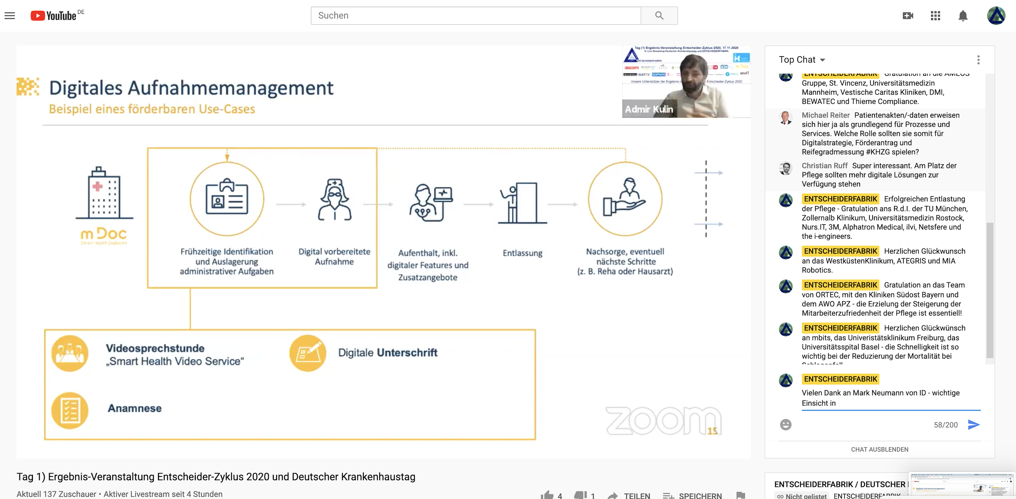Screen dimensions: 1016x499
Task: Expand the Top Chat dropdown
Action: point(802,60)
